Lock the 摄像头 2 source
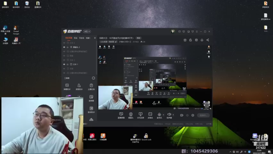The width and height of the screenshot is (273, 154). click(x=68, y=47)
